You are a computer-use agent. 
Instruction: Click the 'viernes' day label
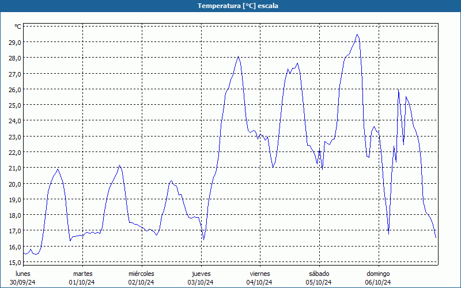[260, 274]
